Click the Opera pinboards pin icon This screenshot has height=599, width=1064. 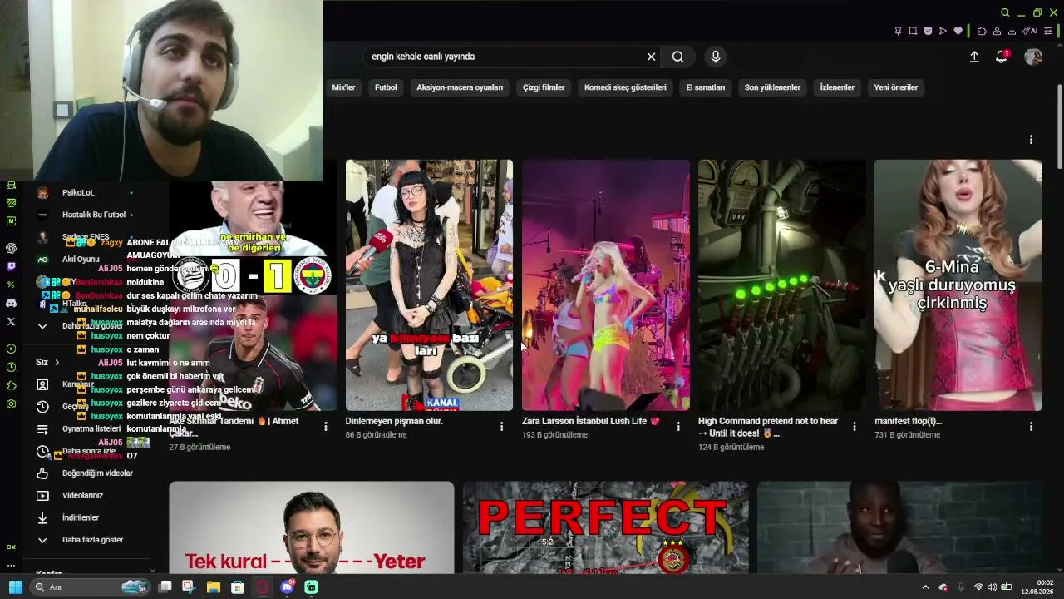coord(898,32)
